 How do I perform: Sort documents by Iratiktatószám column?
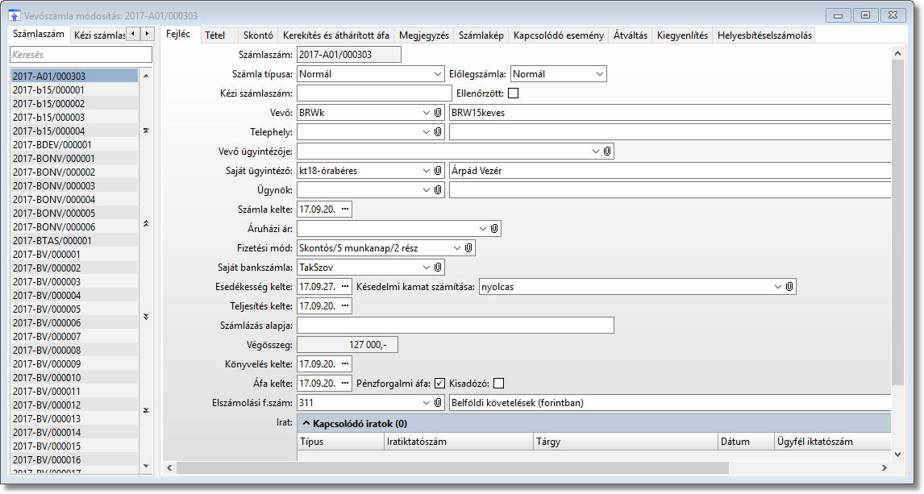click(459, 442)
